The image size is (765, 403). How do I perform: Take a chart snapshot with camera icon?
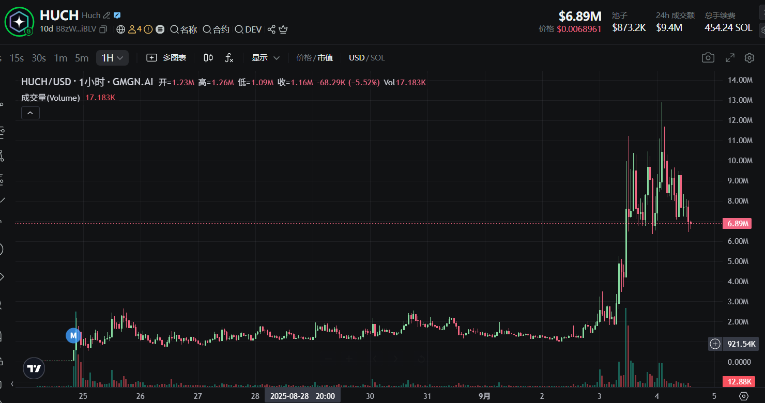point(708,58)
